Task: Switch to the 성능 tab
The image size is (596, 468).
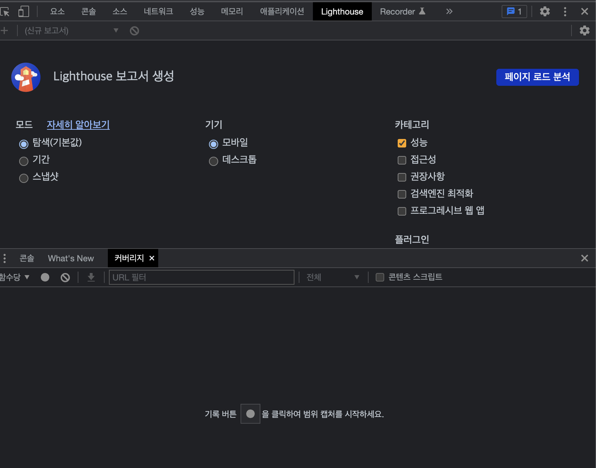Action: pyautogui.click(x=197, y=12)
